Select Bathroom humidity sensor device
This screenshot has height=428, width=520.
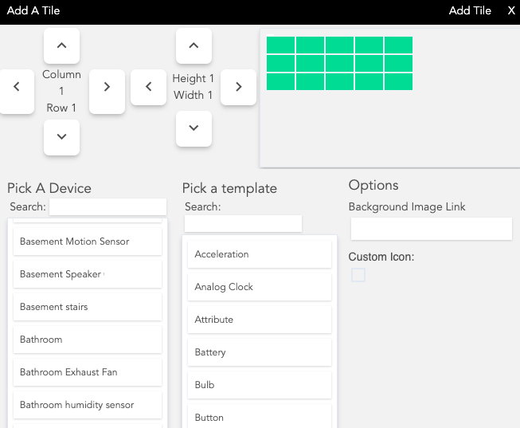click(88, 405)
